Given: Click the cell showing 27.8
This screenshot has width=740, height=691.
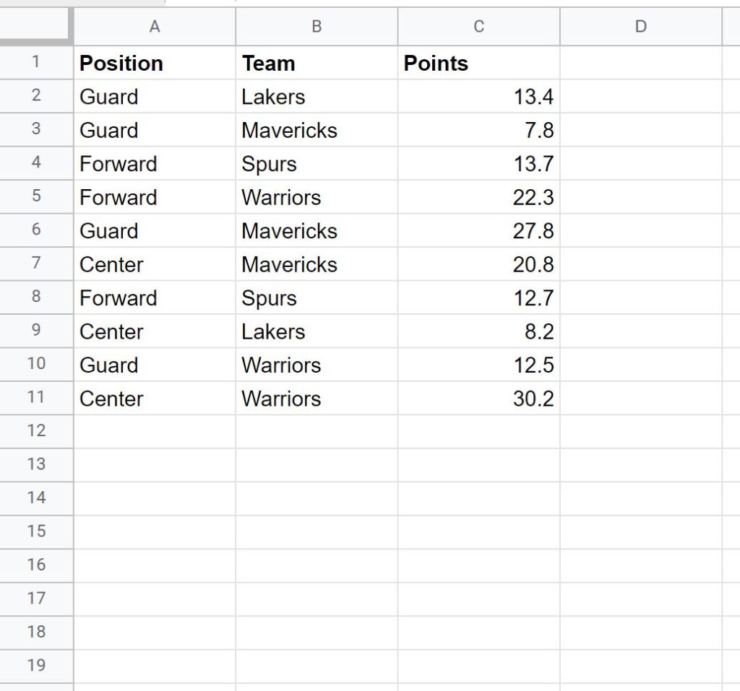Looking at the screenshot, I should click(x=478, y=231).
